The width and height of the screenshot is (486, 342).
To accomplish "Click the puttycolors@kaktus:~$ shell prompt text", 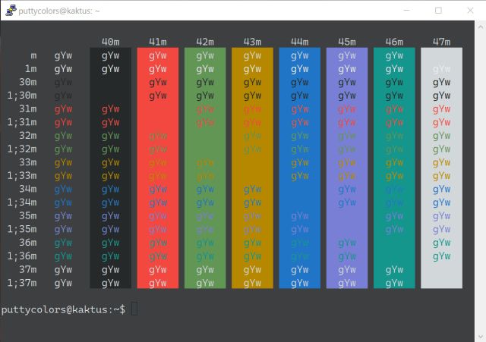I will click(63, 309).
